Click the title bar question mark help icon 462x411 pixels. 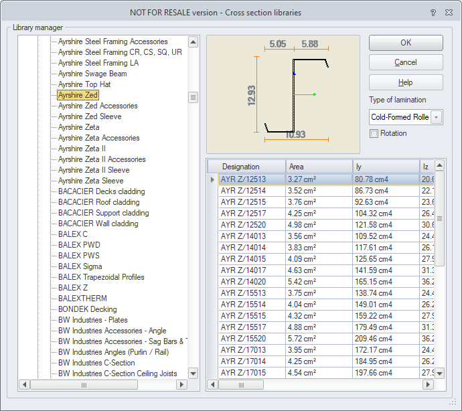point(433,13)
